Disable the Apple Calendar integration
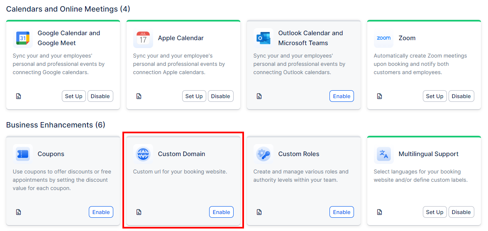 coord(220,96)
